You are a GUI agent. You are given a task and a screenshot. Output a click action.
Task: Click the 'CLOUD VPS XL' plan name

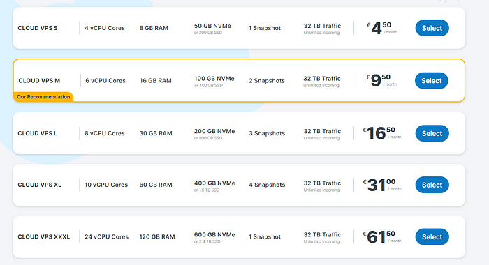(x=40, y=185)
